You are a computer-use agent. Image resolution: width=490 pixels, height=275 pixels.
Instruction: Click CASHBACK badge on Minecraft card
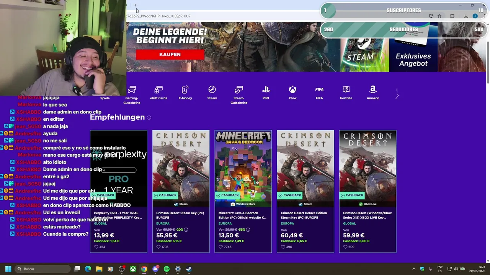coord(227,195)
